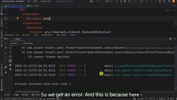177x100 pixels.
Task: Open the TODO tool window tab
Action: point(25,95)
